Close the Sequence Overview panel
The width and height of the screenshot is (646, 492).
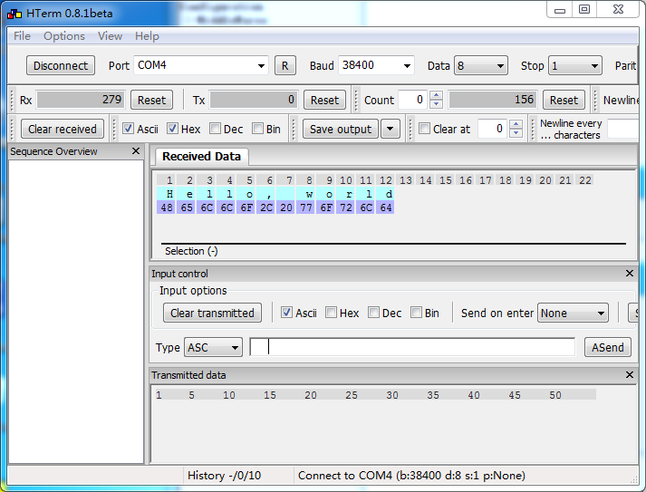coord(136,151)
